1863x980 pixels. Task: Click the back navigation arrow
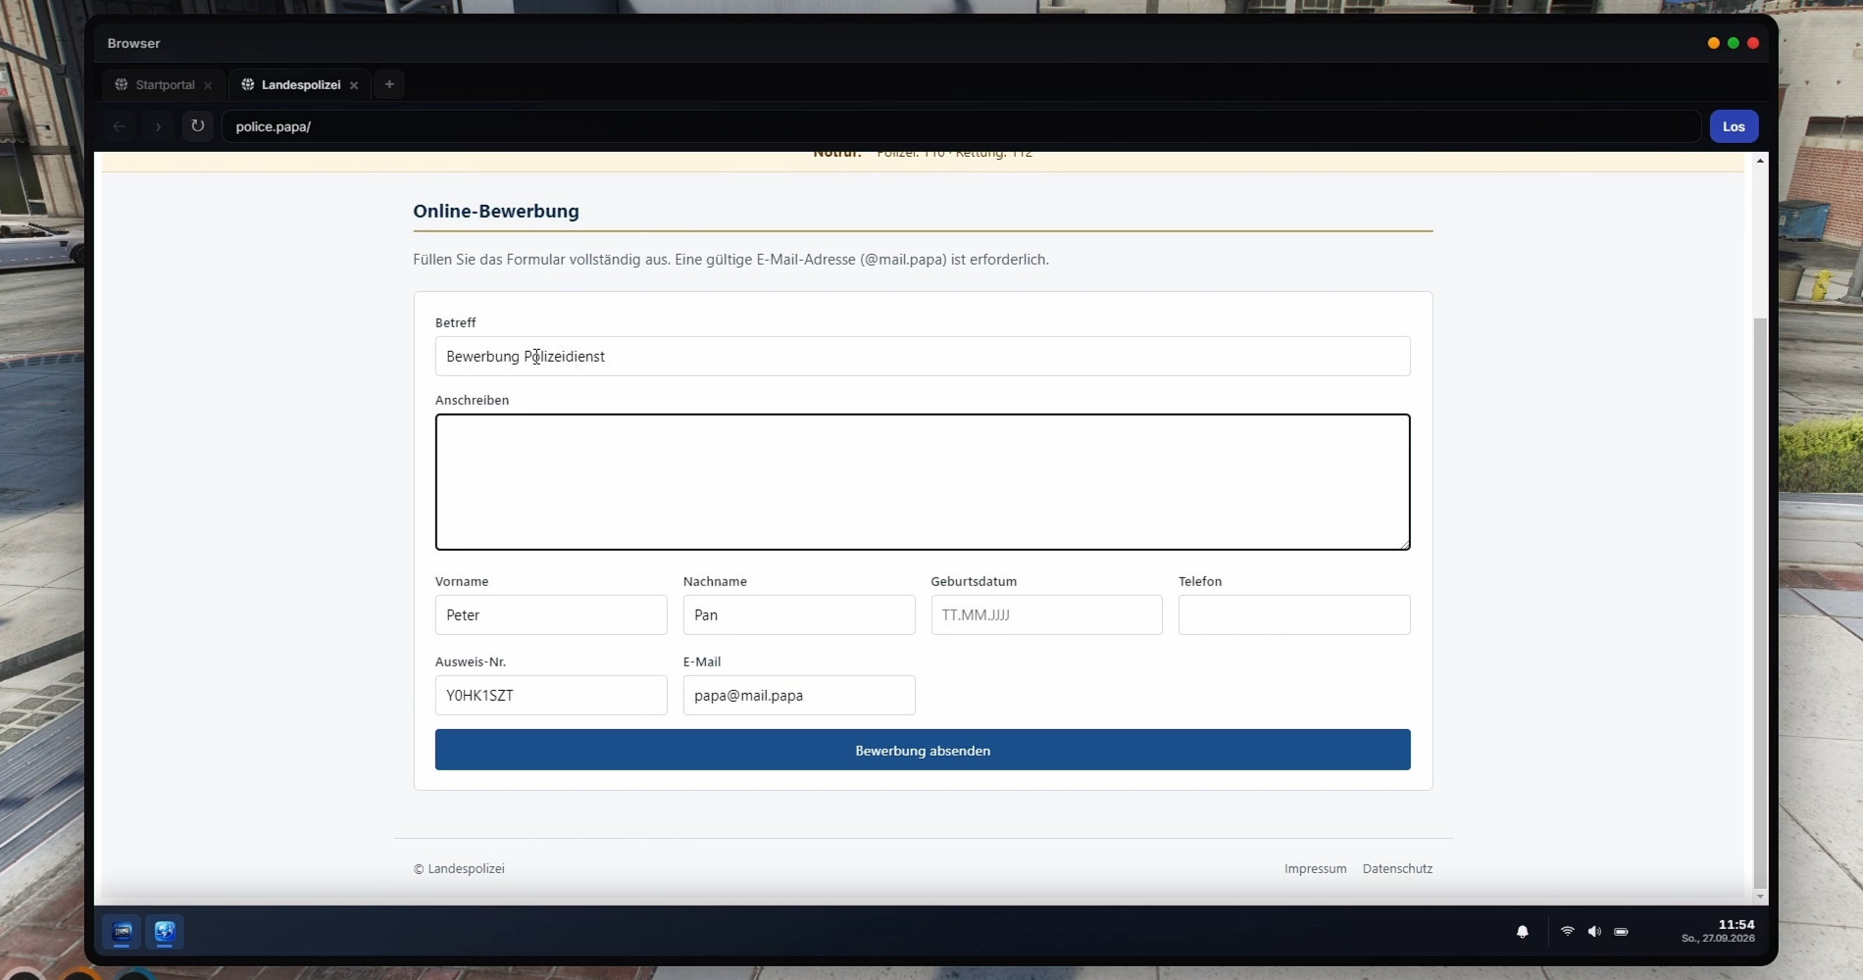coord(120,126)
